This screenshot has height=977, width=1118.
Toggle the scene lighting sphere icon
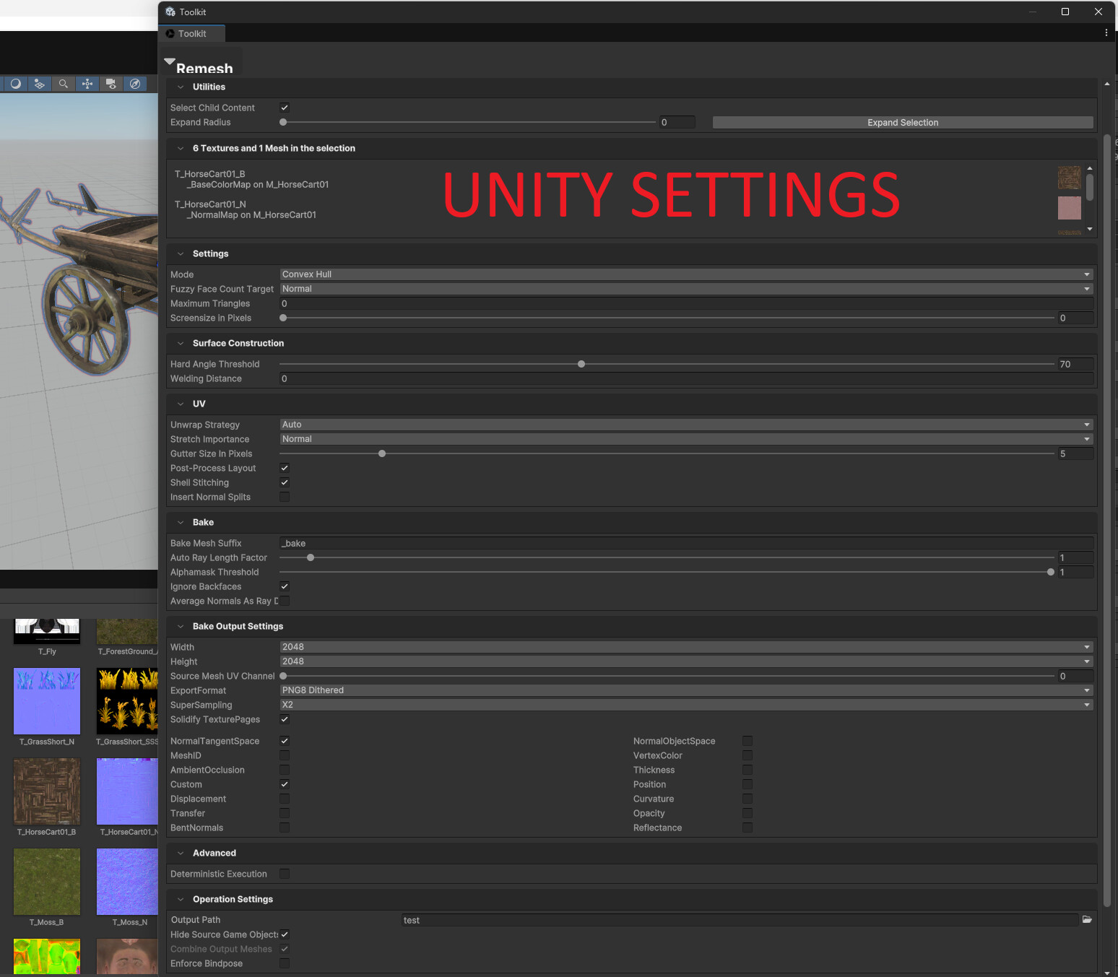[15, 84]
